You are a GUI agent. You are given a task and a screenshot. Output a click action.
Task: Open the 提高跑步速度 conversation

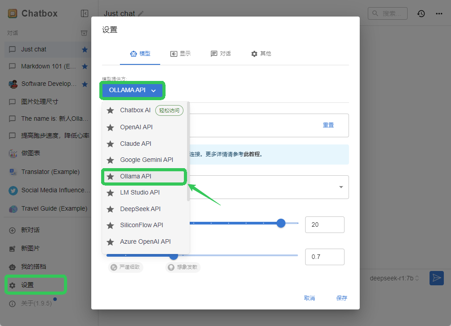47,135
